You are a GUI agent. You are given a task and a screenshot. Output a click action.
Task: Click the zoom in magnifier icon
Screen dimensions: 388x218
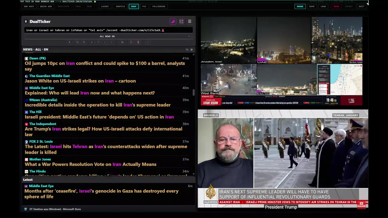click(x=84, y=42)
